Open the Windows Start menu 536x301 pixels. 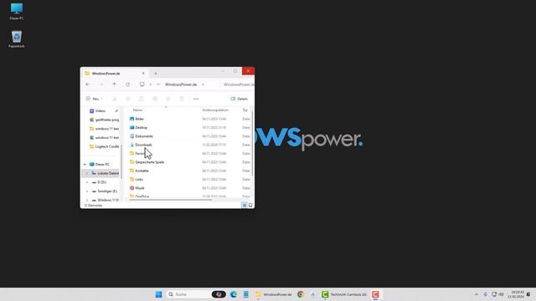pos(158,294)
